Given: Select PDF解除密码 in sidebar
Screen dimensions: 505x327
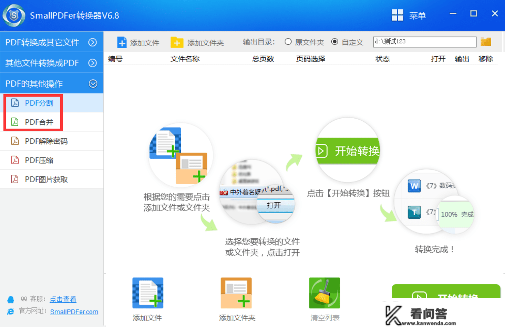Looking at the screenshot, I should [52, 141].
